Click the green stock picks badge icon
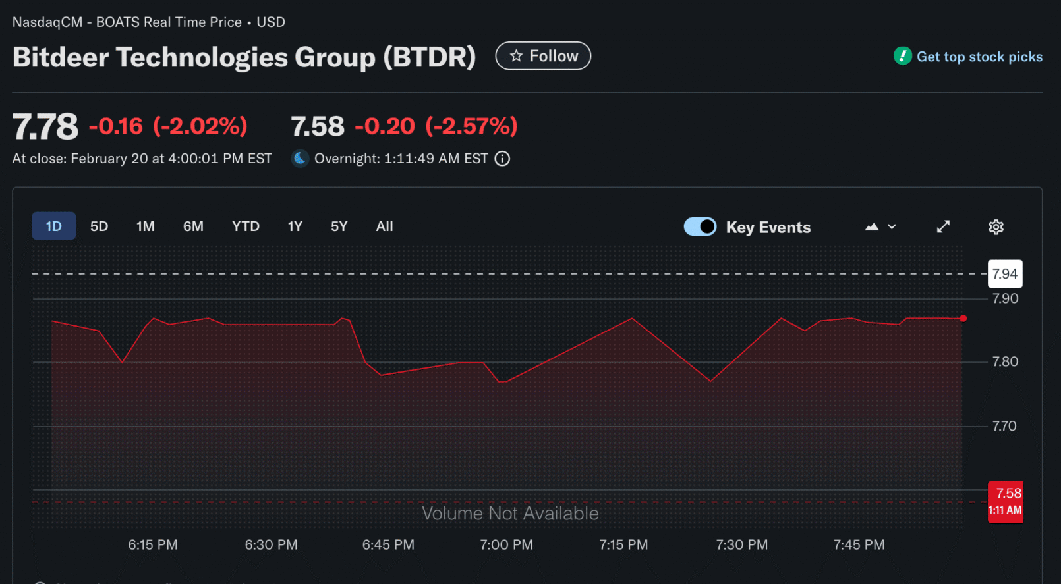This screenshot has width=1061, height=584. (902, 56)
